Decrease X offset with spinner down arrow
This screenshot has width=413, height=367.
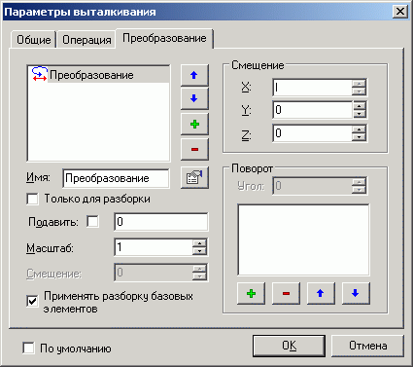[x=359, y=92]
